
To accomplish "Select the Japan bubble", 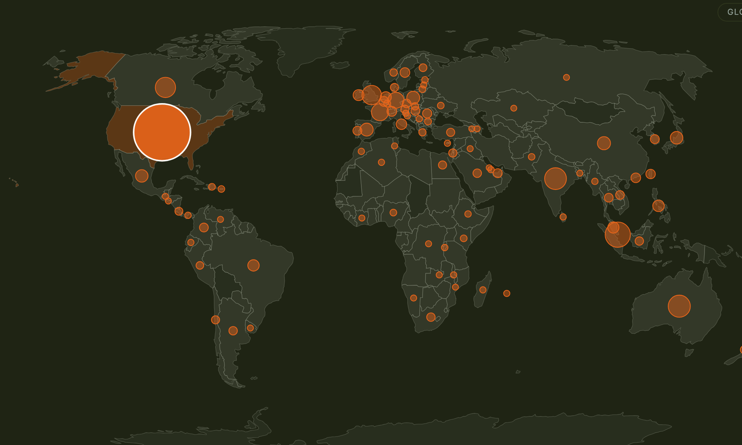I will coord(676,138).
